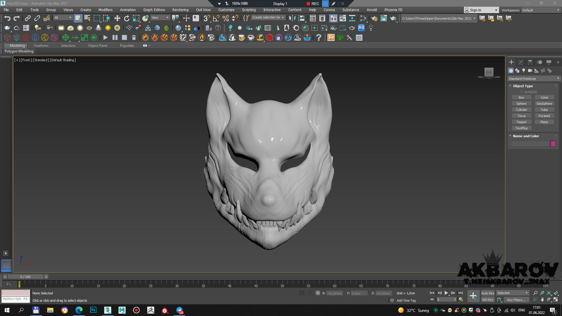Click the Play Animation button
This screenshot has width=562, height=316.
pyautogui.click(x=446, y=293)
